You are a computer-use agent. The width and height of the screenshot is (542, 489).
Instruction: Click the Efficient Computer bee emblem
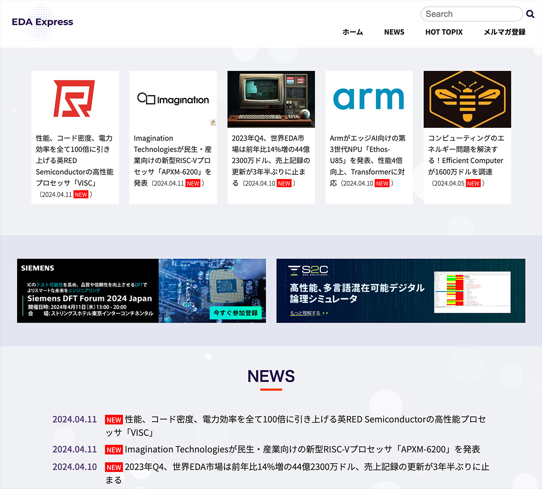(x=467, y=99)
